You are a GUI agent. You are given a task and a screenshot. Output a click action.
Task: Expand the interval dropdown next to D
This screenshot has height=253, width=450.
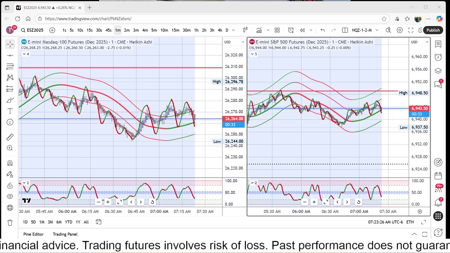[233, 30]
